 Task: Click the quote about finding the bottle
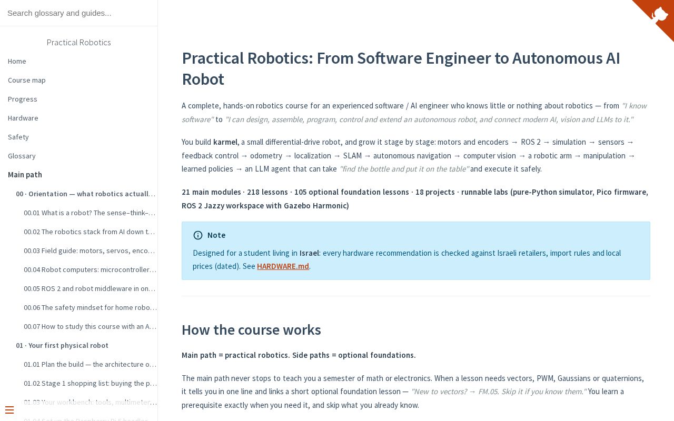pos(404,169)
